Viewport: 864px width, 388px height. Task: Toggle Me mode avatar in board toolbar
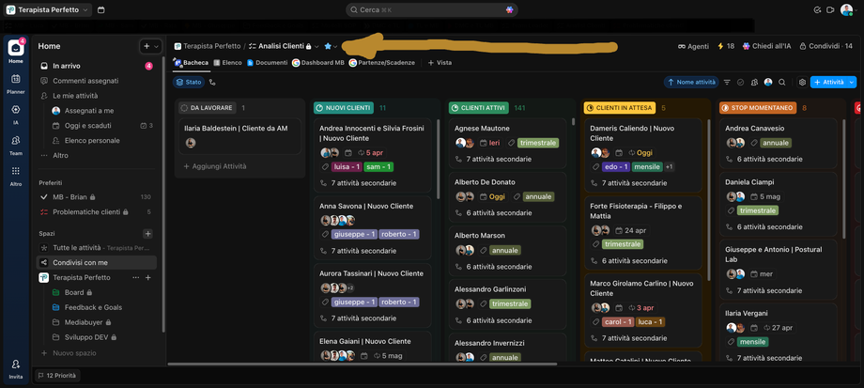768,82
